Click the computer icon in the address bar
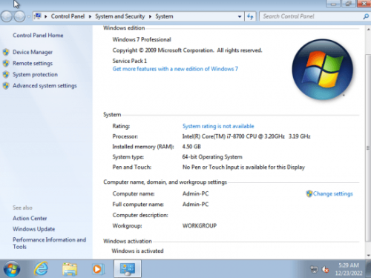371x278 pixels. (x=38, y=16)
